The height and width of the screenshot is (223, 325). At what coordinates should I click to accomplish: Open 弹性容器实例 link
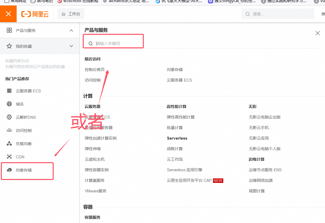[x=96, y=170]
